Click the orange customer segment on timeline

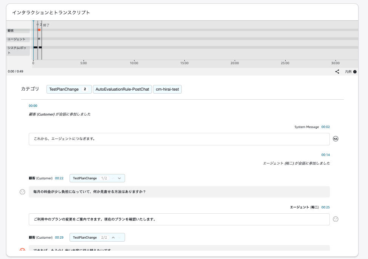pyautogui.click(x=39, y=30)
